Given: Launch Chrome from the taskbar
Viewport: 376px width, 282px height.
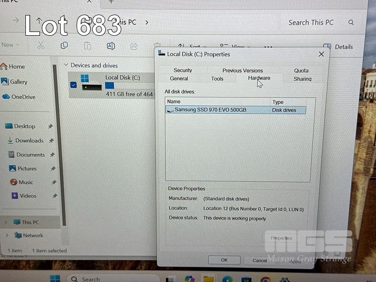Looking at the screenshot, I should (266, 279).
